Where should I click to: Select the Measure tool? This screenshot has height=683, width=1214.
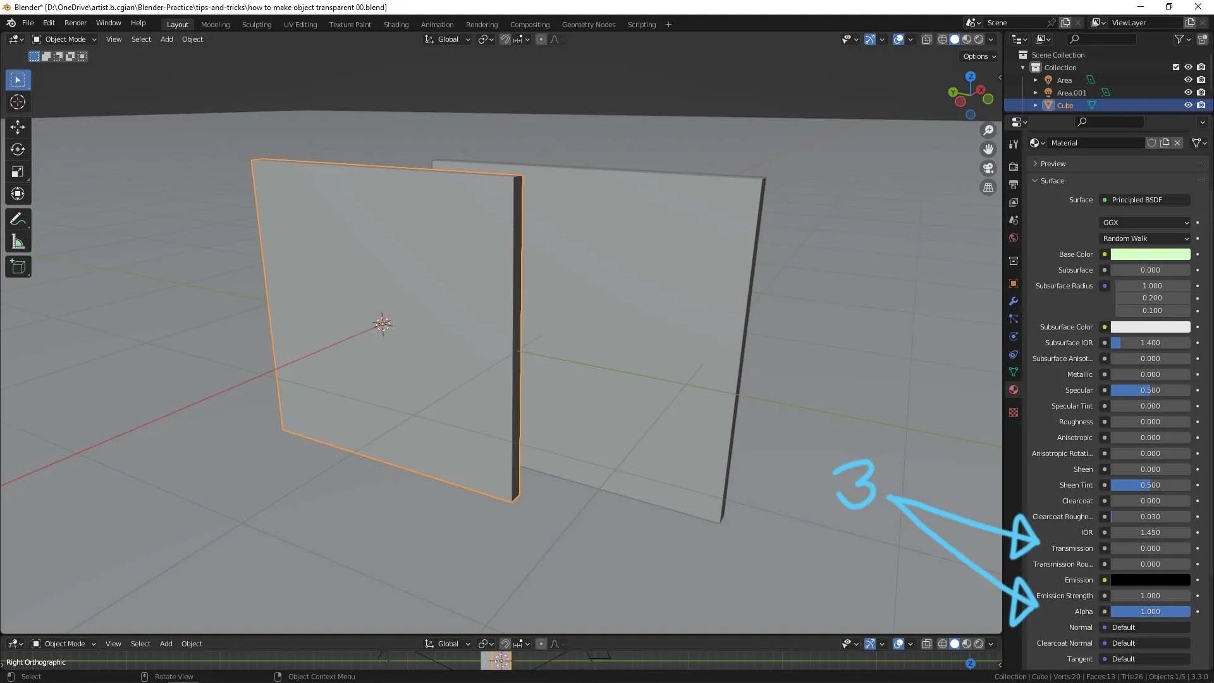coord(18,241)
